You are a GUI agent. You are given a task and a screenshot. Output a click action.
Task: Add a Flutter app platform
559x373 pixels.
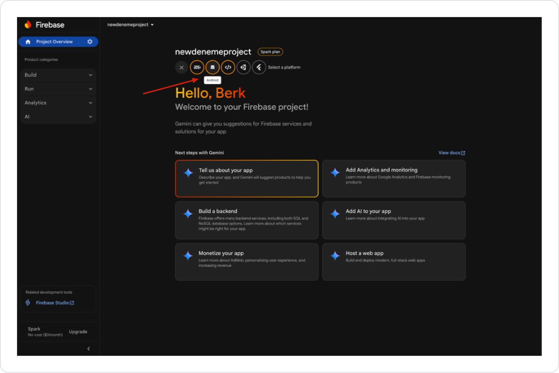pyautogui.click(x=259, y=67)
